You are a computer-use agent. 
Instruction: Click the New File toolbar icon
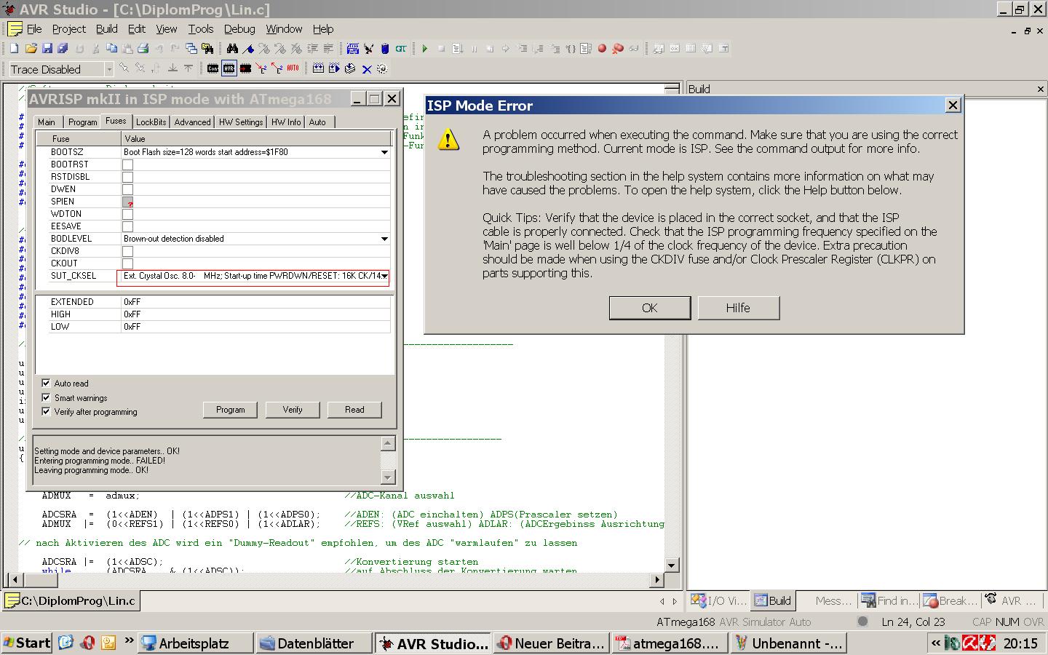pos(13,49)
